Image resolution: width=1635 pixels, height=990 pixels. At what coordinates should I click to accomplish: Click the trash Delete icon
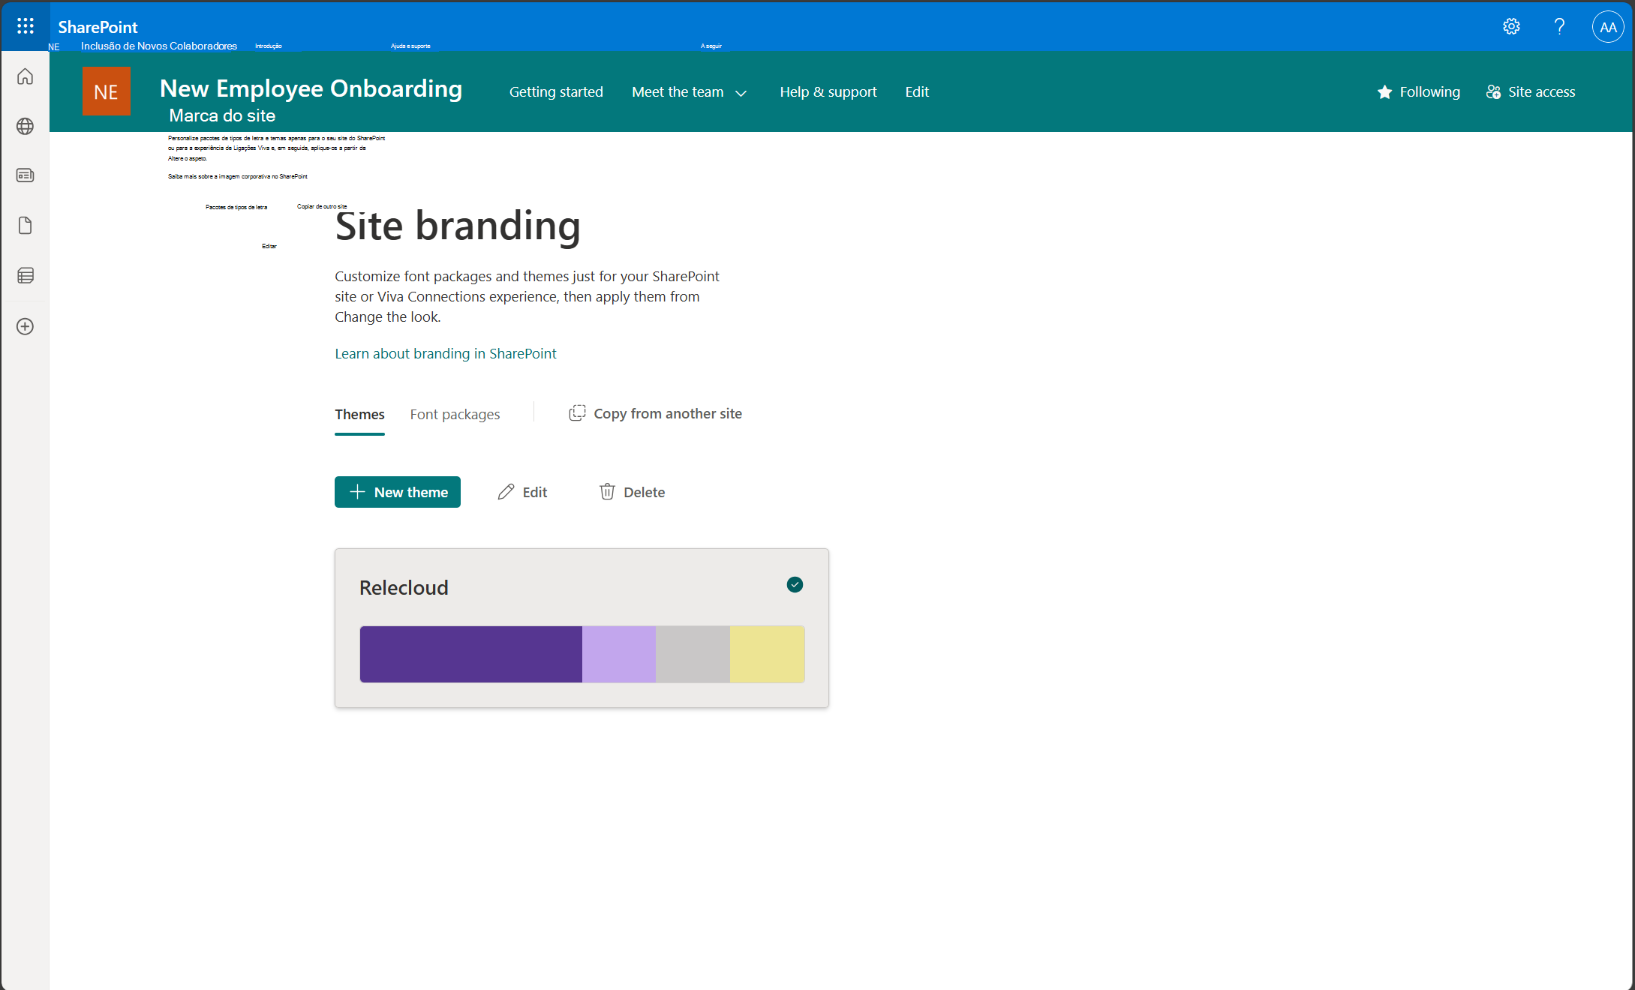tap(607, 492)
